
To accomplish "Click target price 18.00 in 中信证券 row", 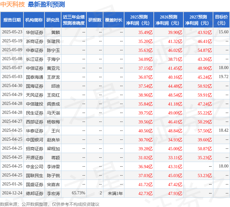I will 224,68.
